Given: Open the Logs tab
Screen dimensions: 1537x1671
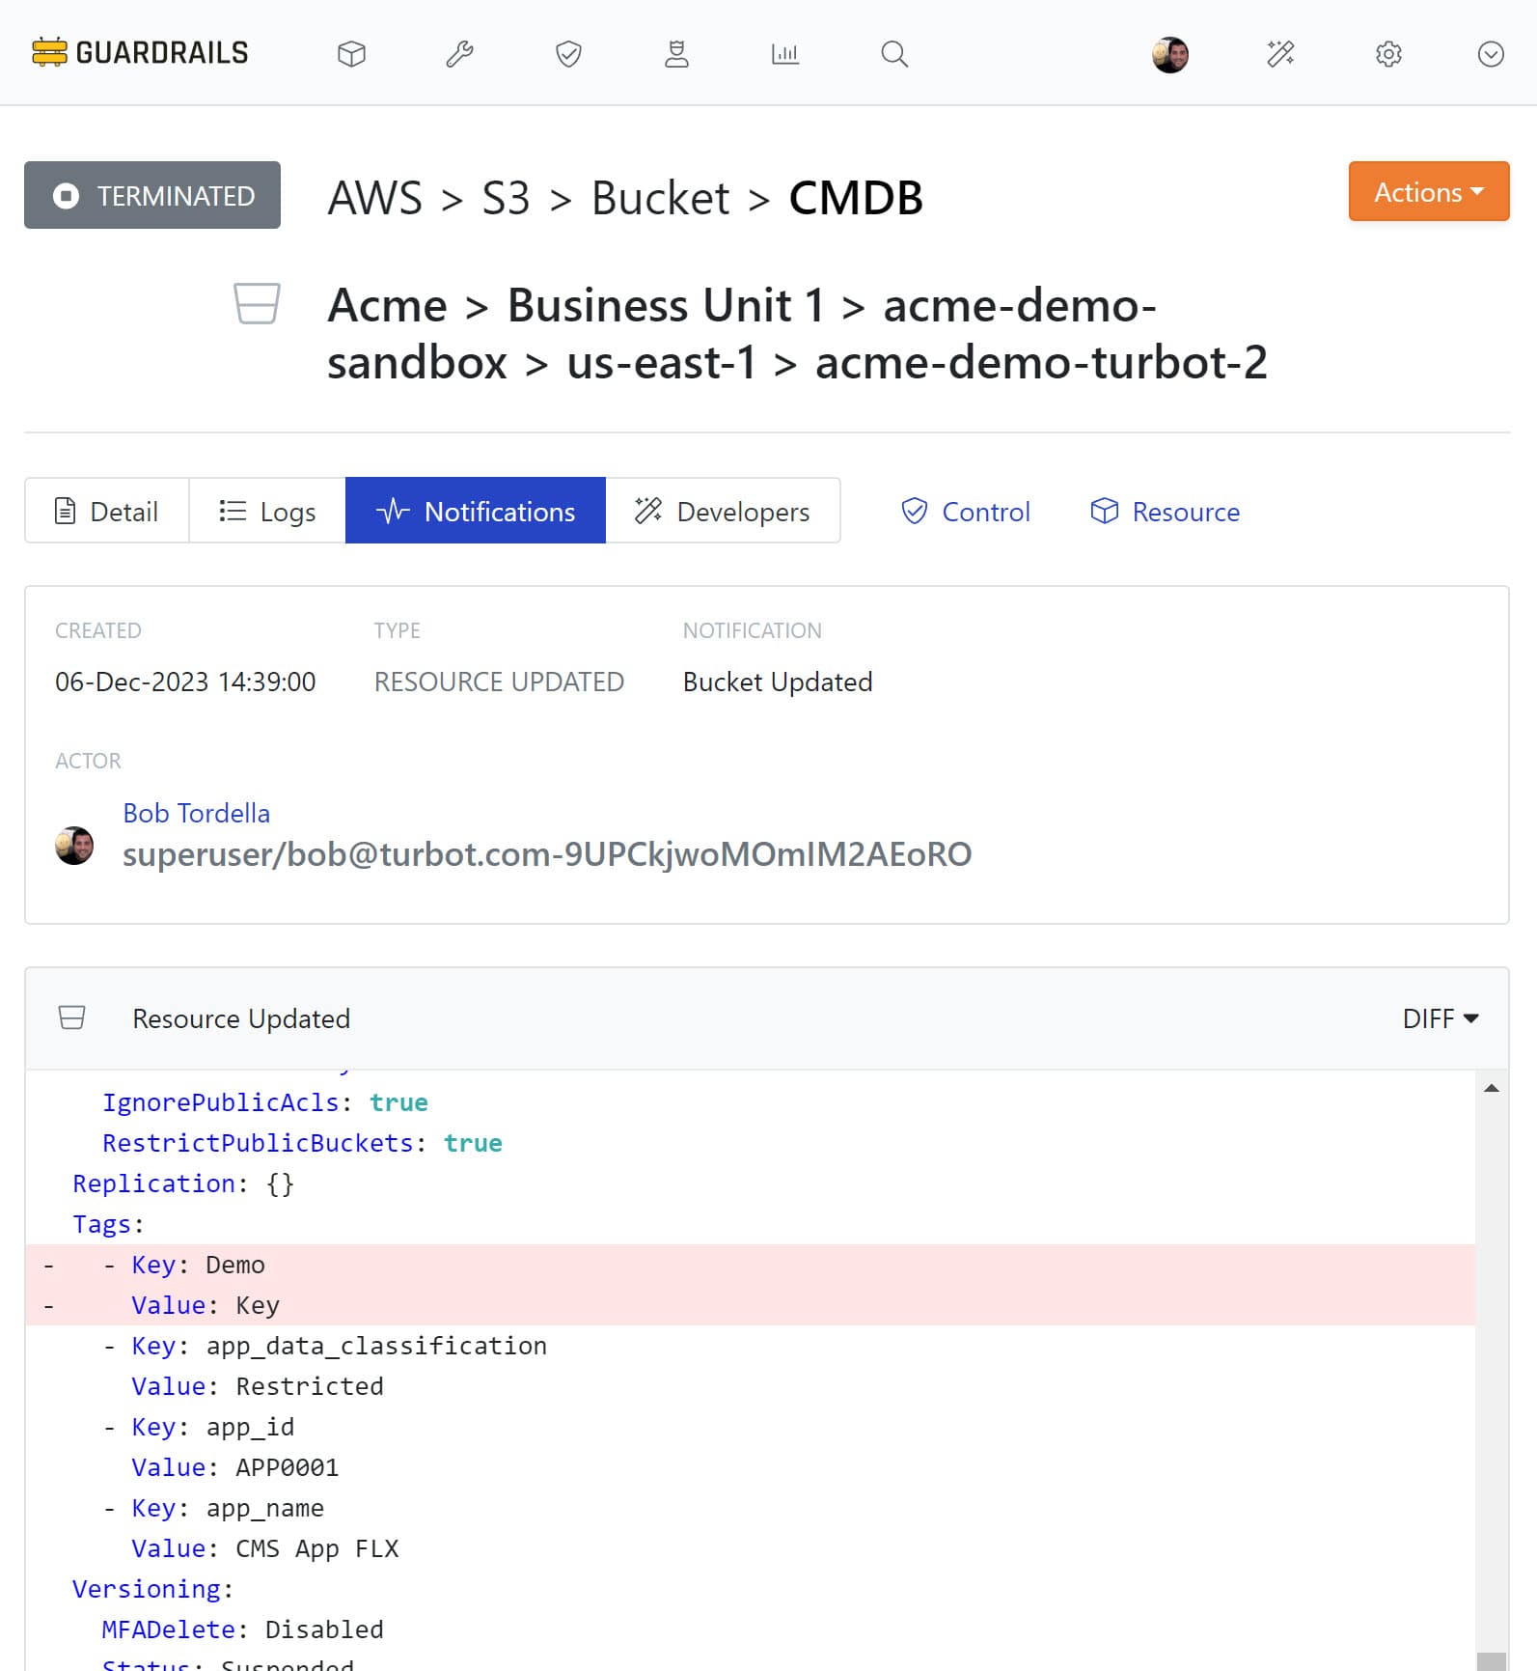Looking at the screenshot, I should [x=266, y=511].
